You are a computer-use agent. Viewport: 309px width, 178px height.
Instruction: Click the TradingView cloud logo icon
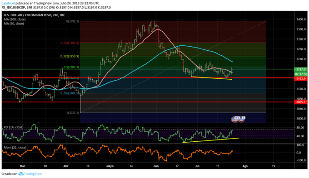pos(21,173)
